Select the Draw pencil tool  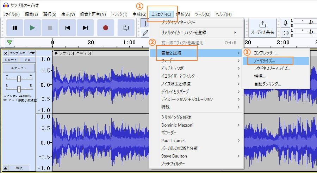[x=145, y=33]
